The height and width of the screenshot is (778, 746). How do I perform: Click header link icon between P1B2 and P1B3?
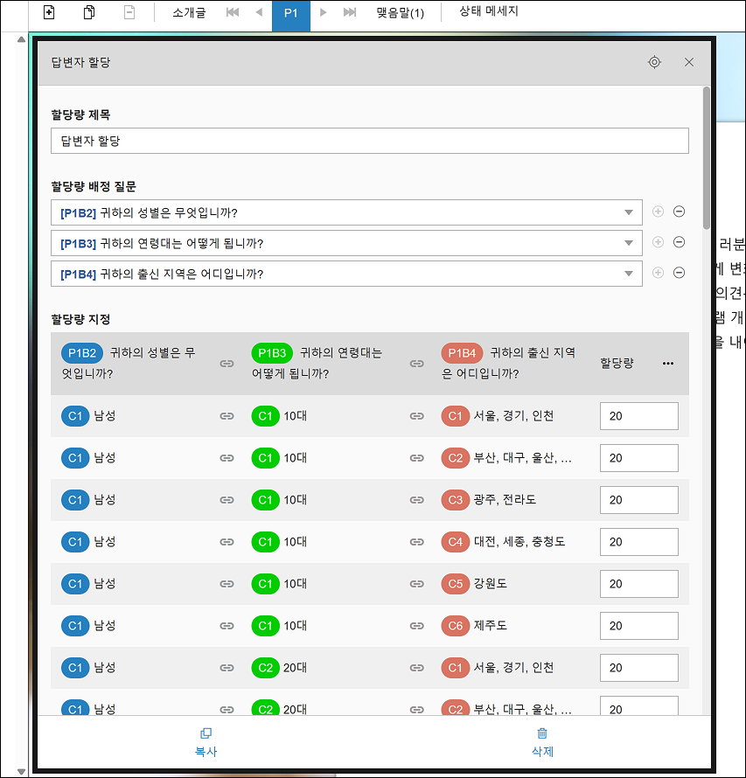(227, 364)
